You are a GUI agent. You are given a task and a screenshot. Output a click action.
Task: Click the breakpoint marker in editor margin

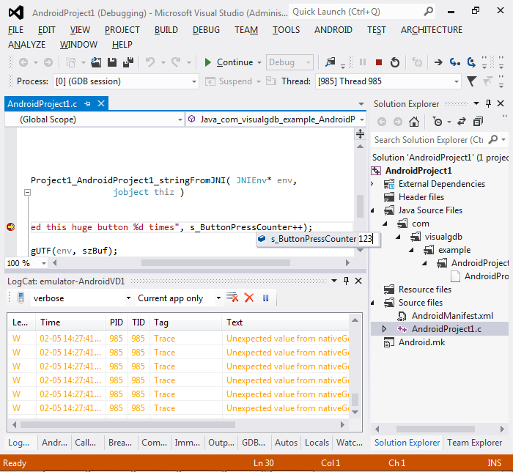click(x=10, y=226)
